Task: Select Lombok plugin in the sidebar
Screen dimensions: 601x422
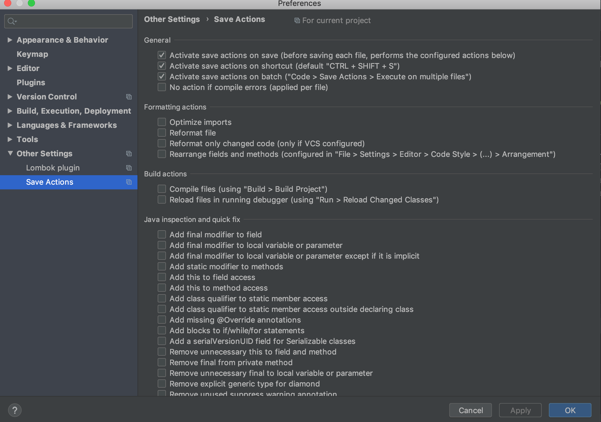Action: [x=53, y=168]
